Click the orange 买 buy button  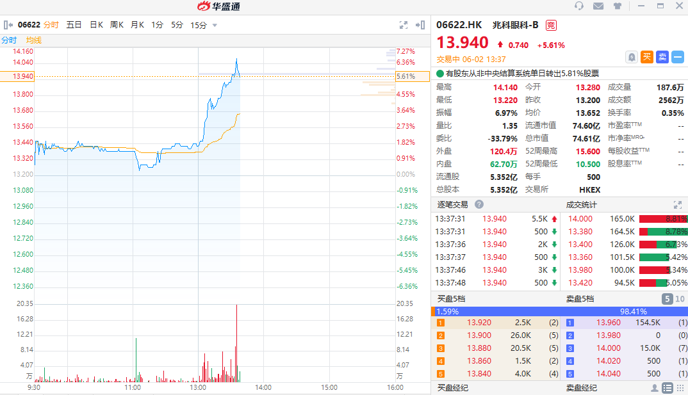pyautogui.click(x=647, y=57)
